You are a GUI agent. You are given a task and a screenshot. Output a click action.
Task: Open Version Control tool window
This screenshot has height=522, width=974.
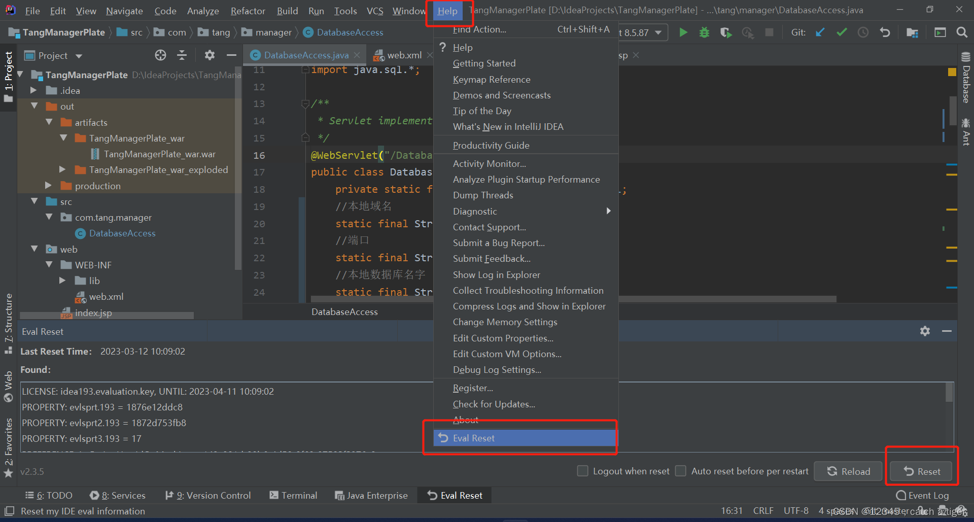[x=208, y=496]
